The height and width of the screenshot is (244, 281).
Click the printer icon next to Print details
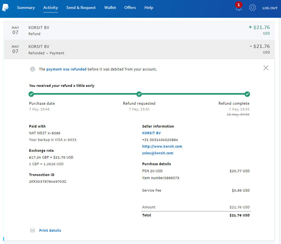32,230
